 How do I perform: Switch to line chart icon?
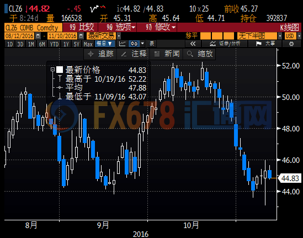(x=122, y=44)
